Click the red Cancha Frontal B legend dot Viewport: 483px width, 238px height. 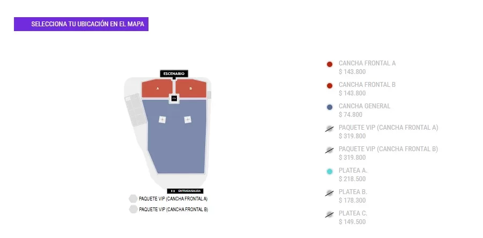coord(330,86)
